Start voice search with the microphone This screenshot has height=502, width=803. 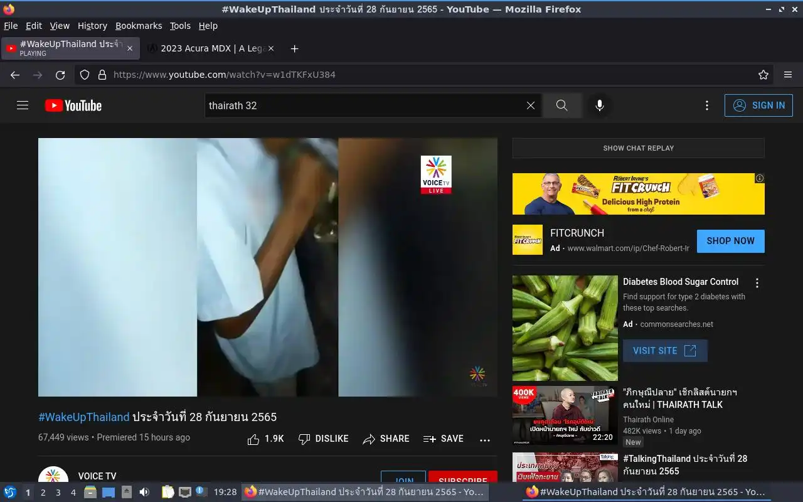point(600,105)
